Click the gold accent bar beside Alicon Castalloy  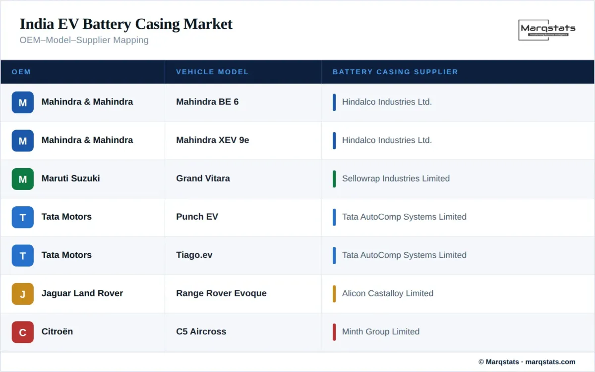click(x=334, y=294)
